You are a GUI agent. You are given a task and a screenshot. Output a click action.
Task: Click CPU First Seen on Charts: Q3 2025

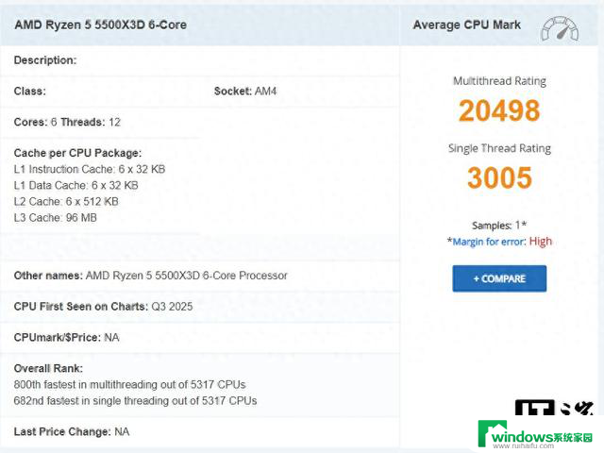(103, 307)
